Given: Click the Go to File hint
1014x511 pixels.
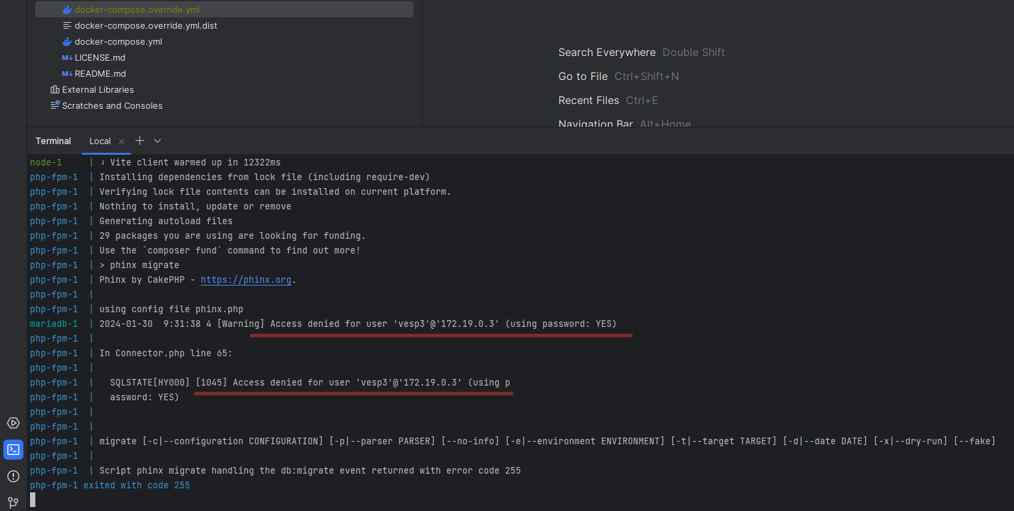Looking at the screenshot, I should pyautogui.click(x=583, y=77).
